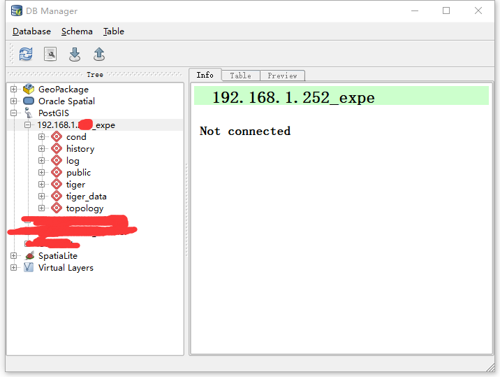Expand the topology schema
Viewport: 500px width, 377px height.
point(41,208)
